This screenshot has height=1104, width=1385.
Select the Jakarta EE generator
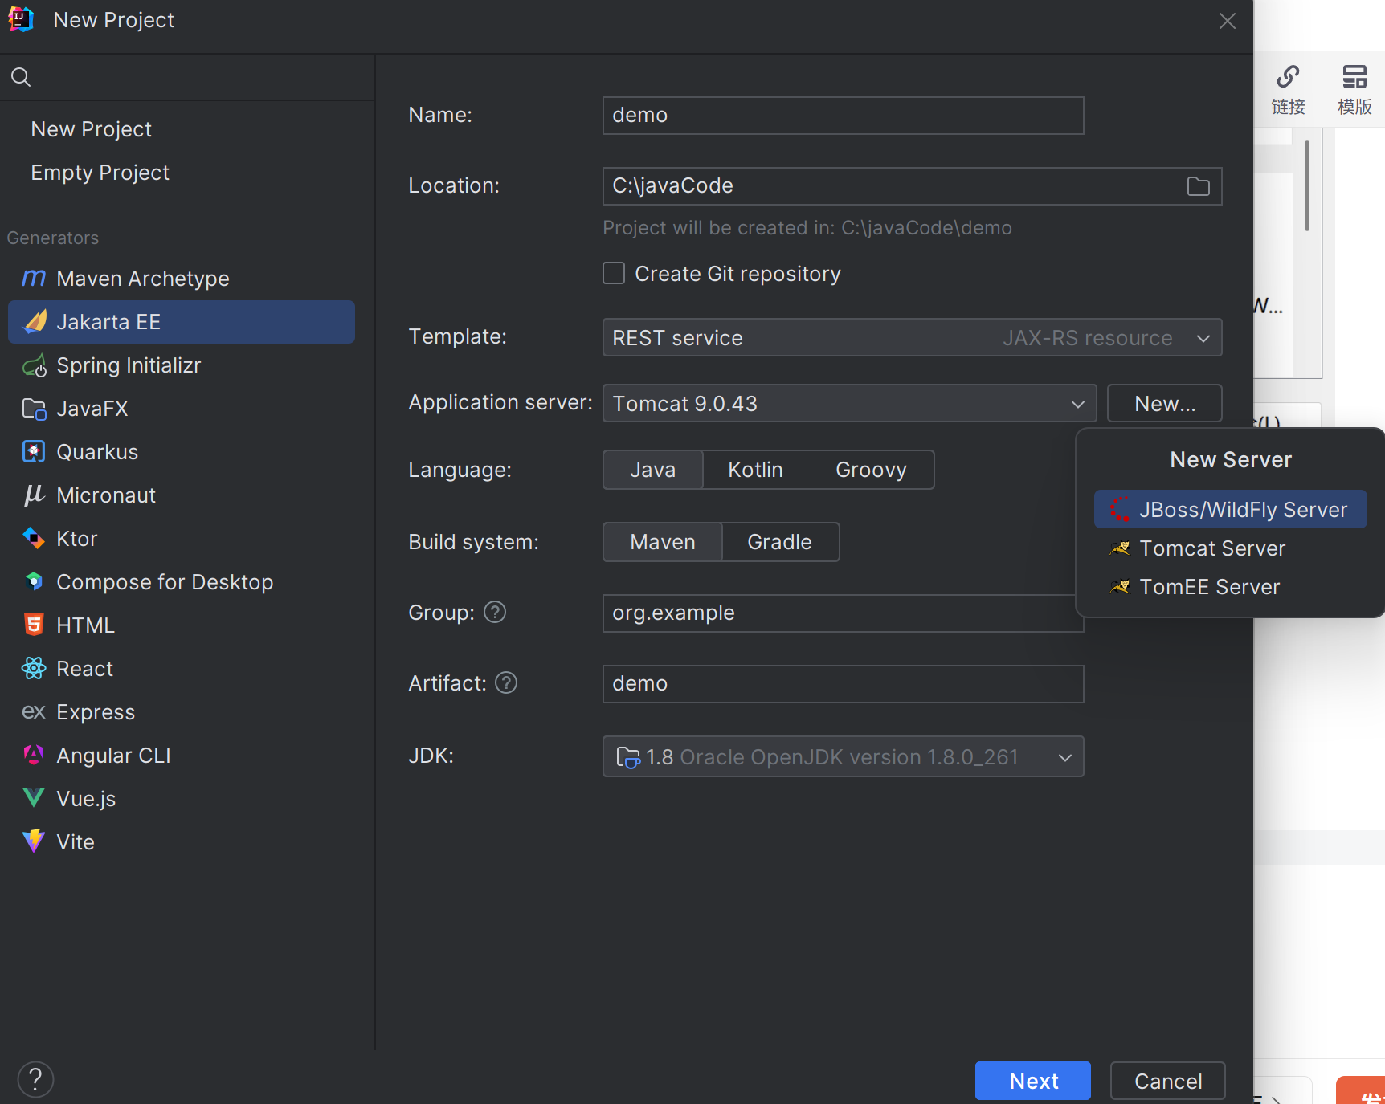click(182, 322)
